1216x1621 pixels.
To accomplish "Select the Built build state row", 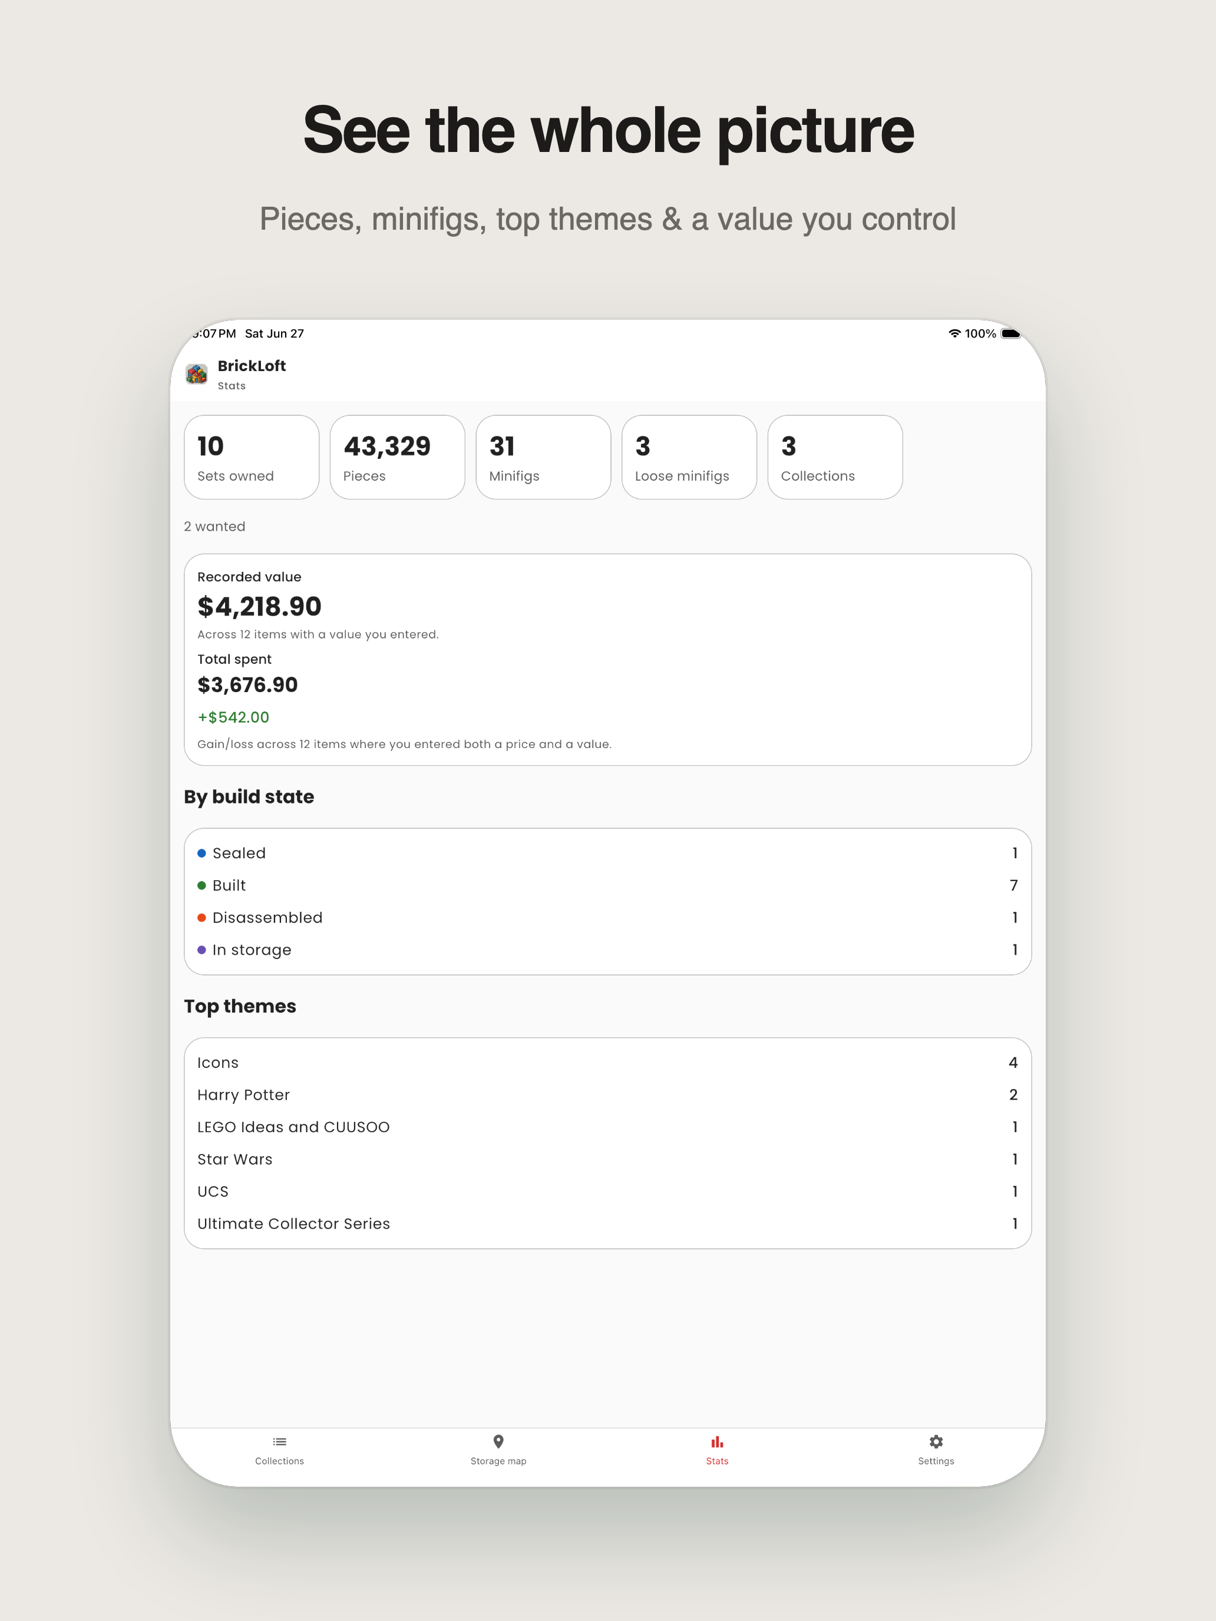I will tap(607, 885).
